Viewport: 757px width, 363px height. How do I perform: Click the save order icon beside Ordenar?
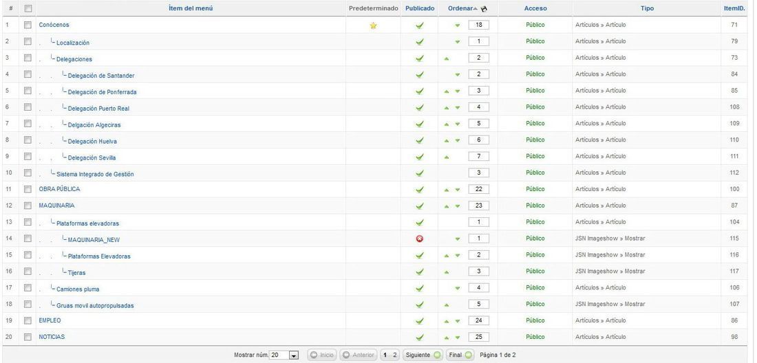point(484,9)
